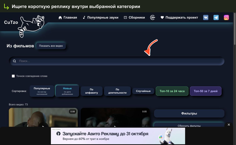
Task: Go to Главная page
Action: (68, 17)
